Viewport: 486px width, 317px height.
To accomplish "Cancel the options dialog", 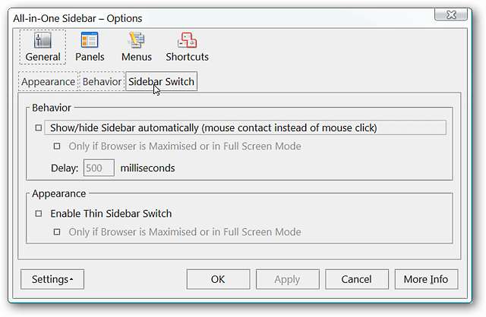I will (x=356, y=279).
